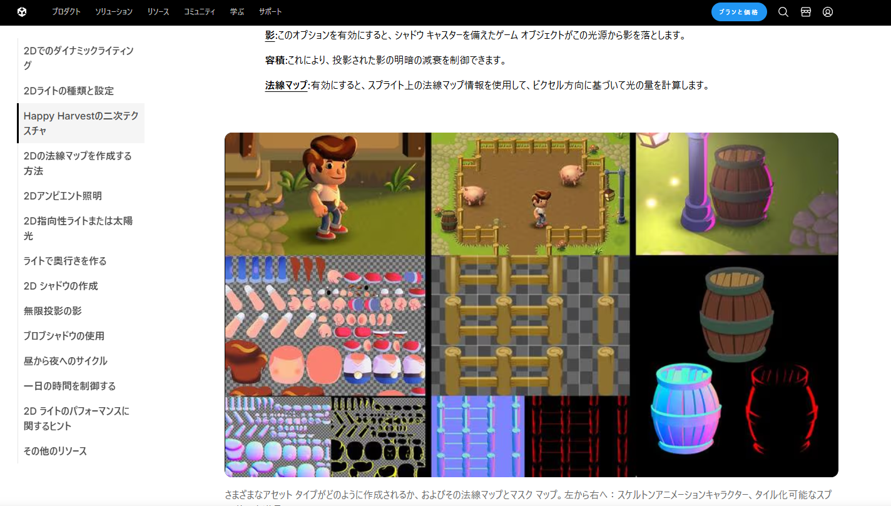Open the プロダクト navigation menu

(66, 11)
